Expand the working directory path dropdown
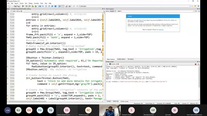Image resolution: width=207 pixels, height=116 pixels. click(x=190, y=6)
